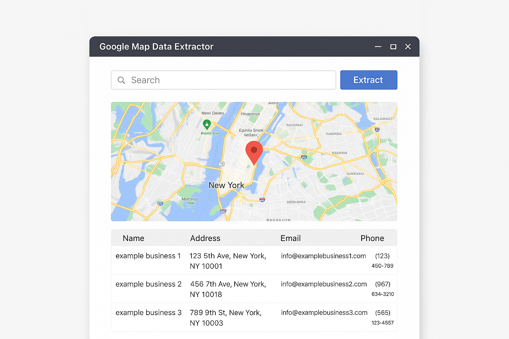The image size is (509, 339).
Task: Click address 789 9th St, New York
Action: (226, 317)
